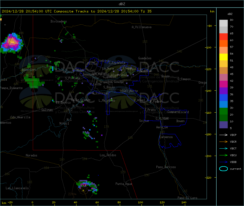Select the magenta swatch in dBZ scale

click(223, 84)
